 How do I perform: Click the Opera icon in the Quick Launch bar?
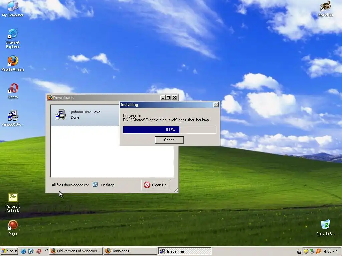39,251
